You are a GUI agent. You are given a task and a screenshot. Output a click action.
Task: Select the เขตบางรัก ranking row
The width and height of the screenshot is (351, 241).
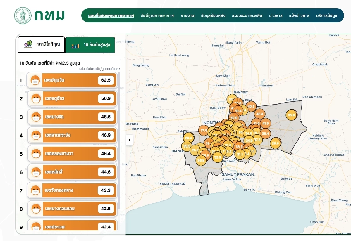(72, 117)
